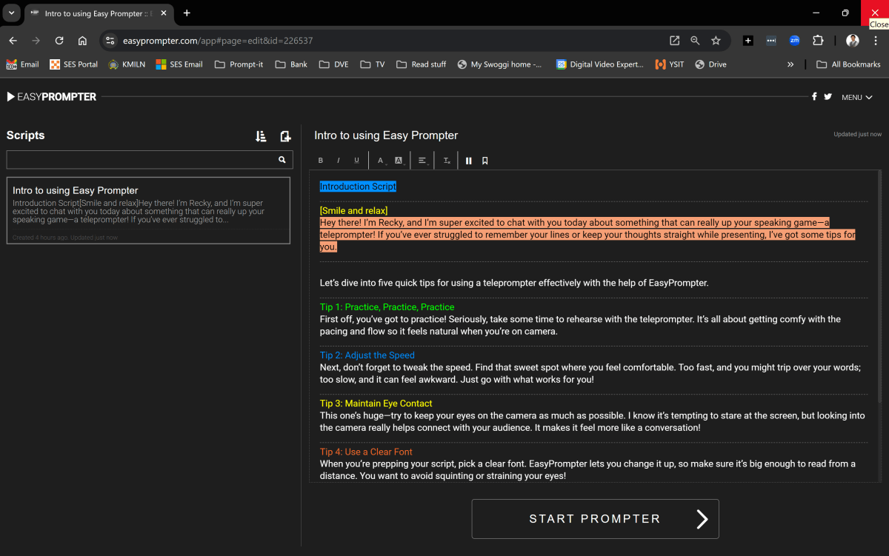Open the password manager extension icon
This screenshot has height=556, width=889.
771,41
